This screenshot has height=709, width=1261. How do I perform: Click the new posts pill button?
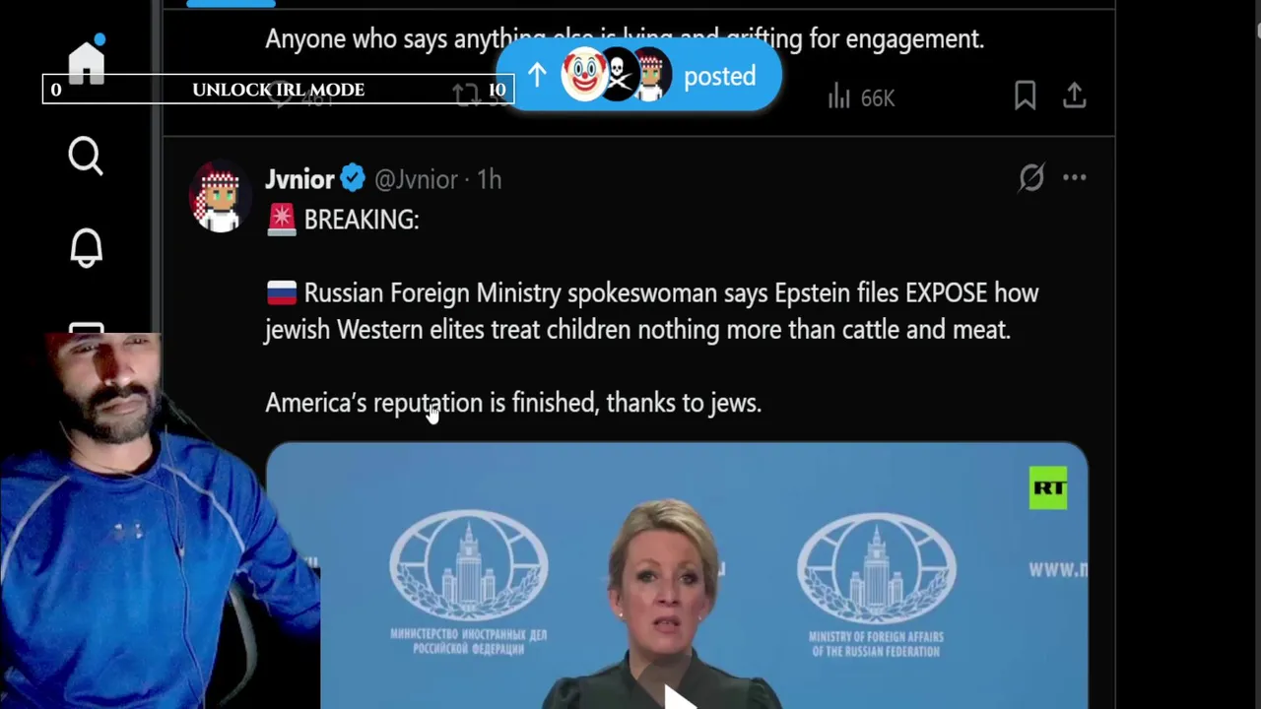point(639,76)
